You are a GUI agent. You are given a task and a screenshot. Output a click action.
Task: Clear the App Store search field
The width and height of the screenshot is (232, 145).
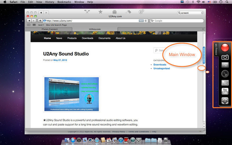[x=202, y=13]
